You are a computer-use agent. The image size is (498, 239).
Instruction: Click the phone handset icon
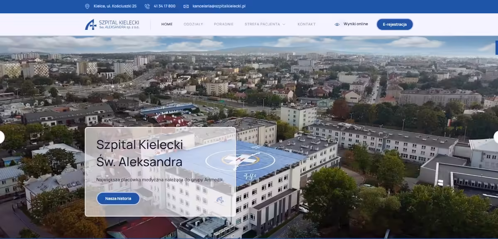coord(147,6)
